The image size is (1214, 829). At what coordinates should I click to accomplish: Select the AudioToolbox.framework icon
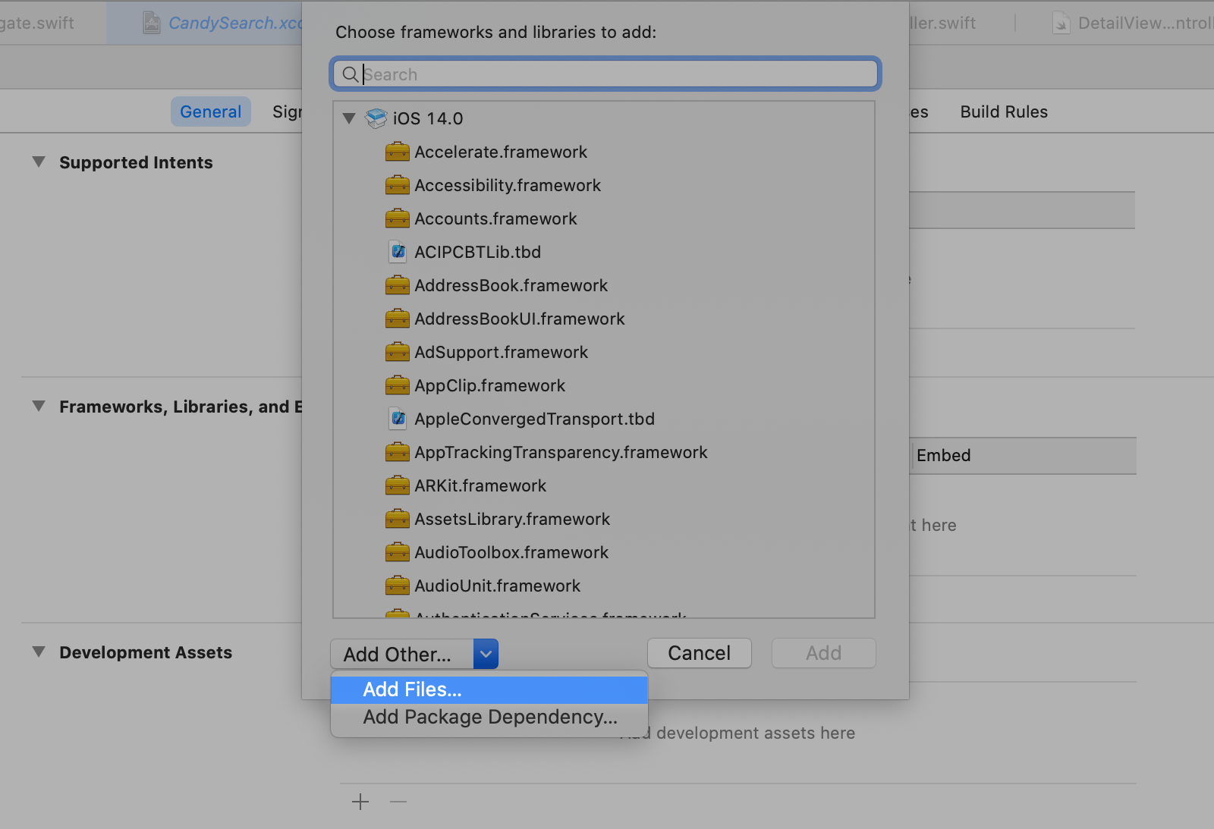click(x=398, y=552)
